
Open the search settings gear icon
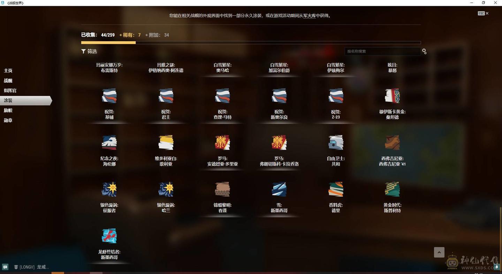click(x=424, y=51)
